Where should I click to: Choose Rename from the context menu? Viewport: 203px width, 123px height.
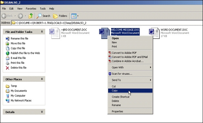pos(130,105)
